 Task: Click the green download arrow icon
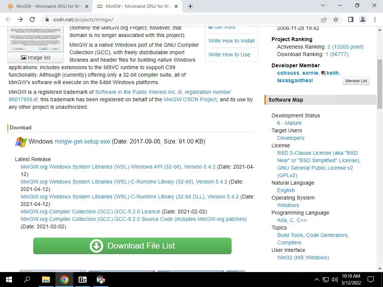pos(96,246)
